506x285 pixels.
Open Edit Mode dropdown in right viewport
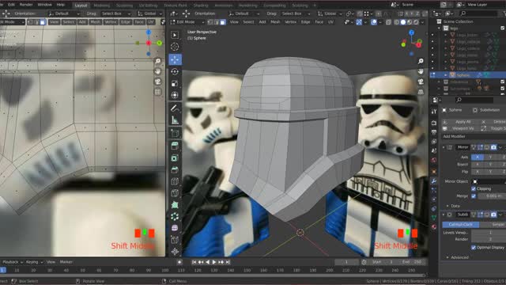click(x=187, y=22)
